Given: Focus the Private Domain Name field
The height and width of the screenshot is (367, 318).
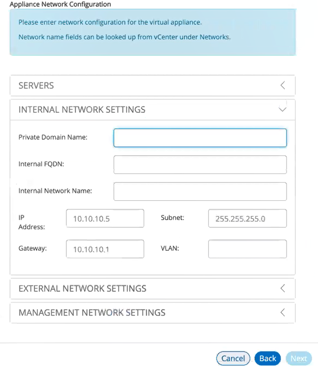Looking at the screenshot, I should [200, 138].
